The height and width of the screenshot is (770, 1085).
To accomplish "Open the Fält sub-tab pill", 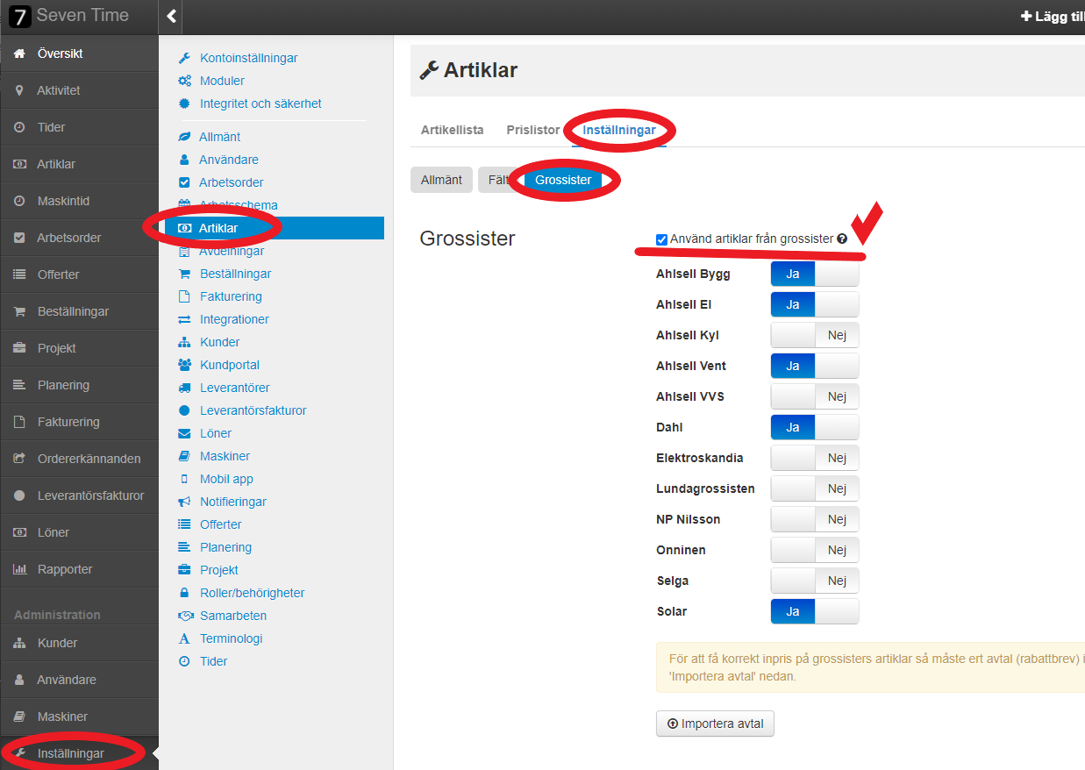I will pyautogui.click(x=498, y=180).
